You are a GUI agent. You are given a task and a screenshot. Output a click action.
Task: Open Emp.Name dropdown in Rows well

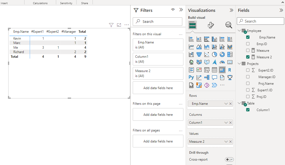[x=226, y=104]
